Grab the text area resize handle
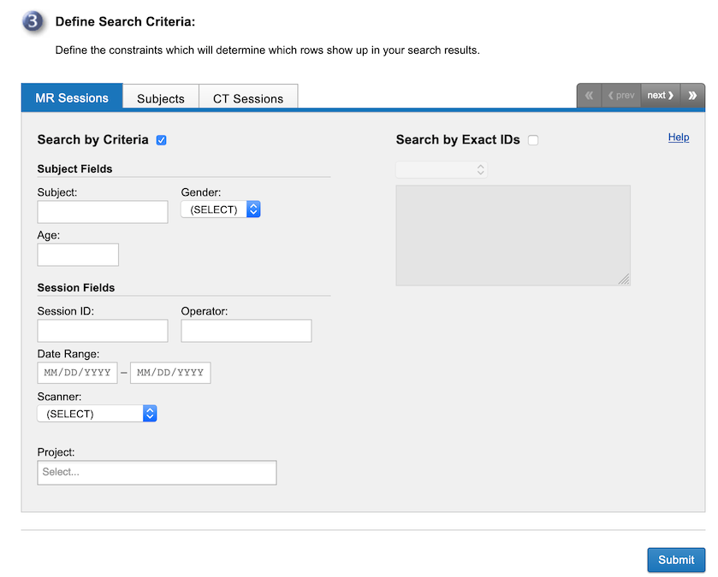This screenshot has height=577, width=718. tap(624, 280)
